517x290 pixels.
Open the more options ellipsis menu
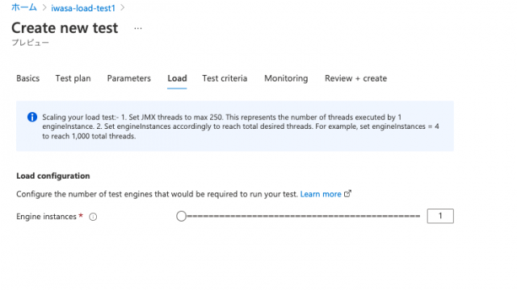tap(138, 29)
